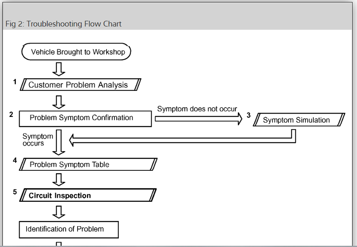Select the "Vehicle Brought to Workshop" start box
This screenshot has width=357, height=247.
(76, 52)
